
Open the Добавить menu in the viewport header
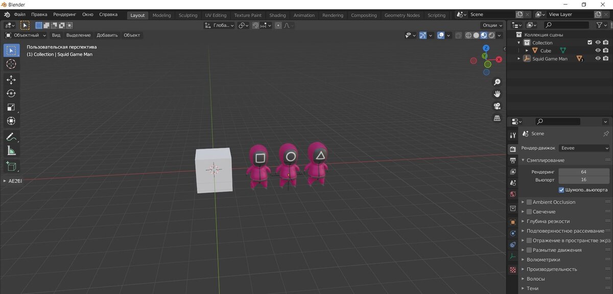pyautogui.click(x=107, y=35)
